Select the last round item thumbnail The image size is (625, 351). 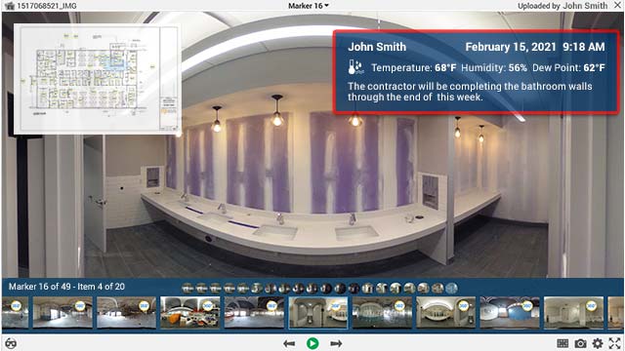point(451,288)
